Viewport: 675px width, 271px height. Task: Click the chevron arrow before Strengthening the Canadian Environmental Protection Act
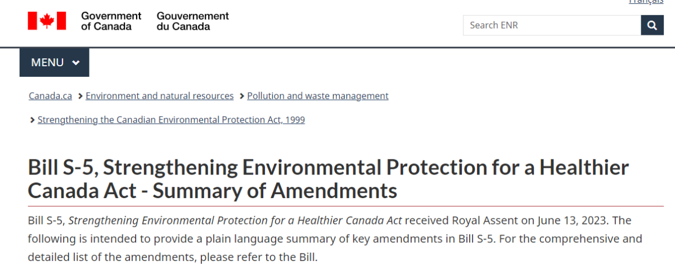(33, 120)
